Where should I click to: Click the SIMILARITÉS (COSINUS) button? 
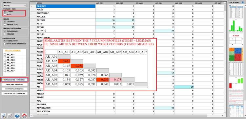[x=14, y=80]
